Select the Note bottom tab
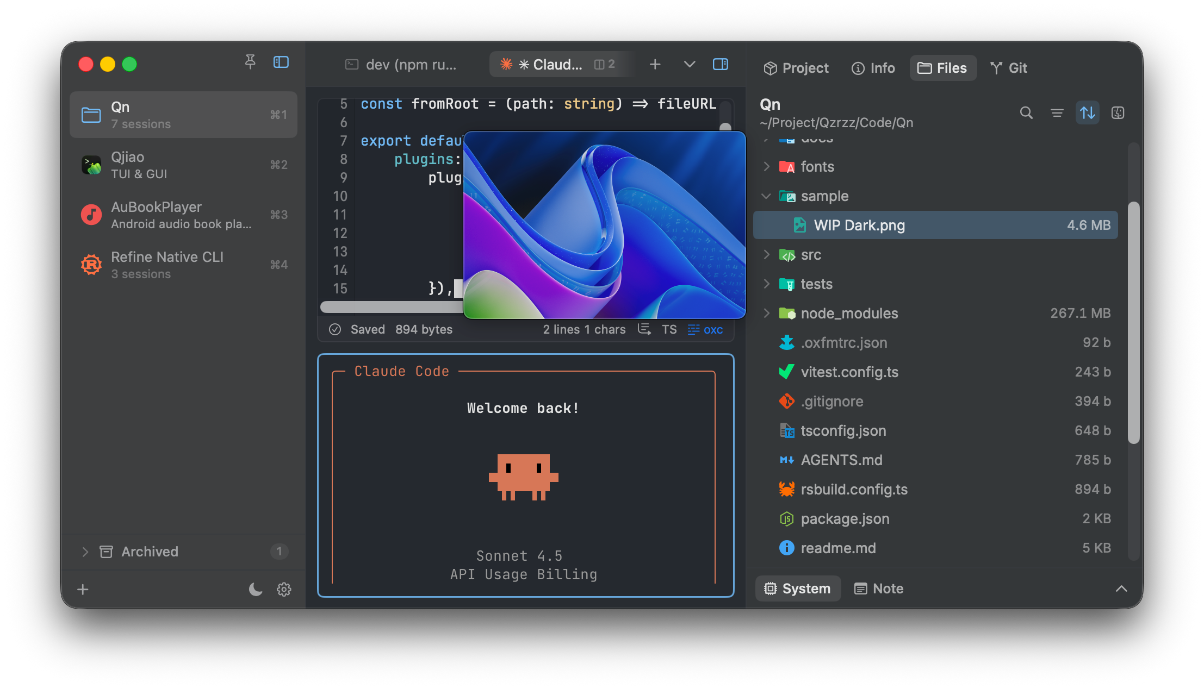This screenshot has height=689, width=1204. 879,588
